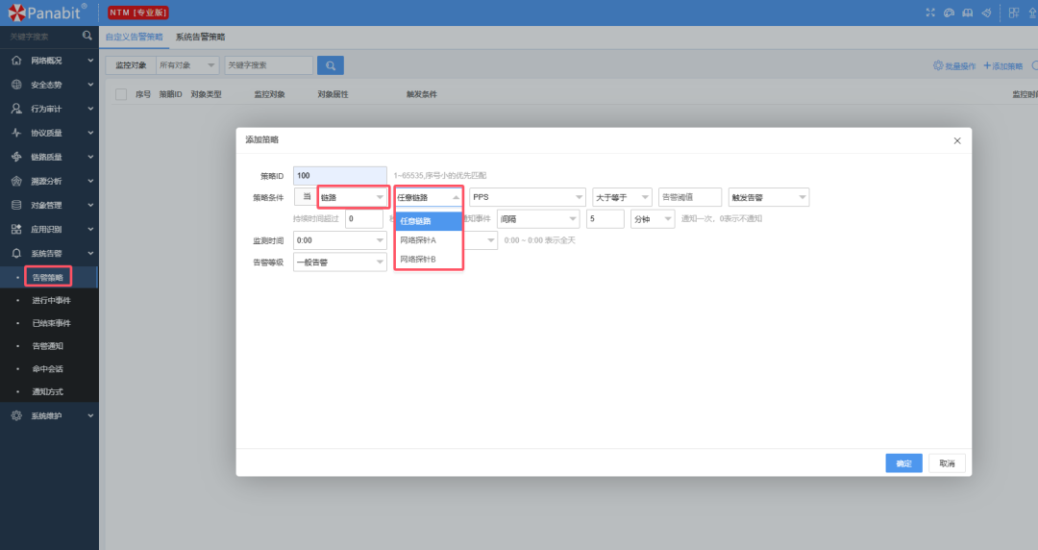Focus the toolbar 关键字搜索 input
The image size is (1038, 550).
pos(269,65)
